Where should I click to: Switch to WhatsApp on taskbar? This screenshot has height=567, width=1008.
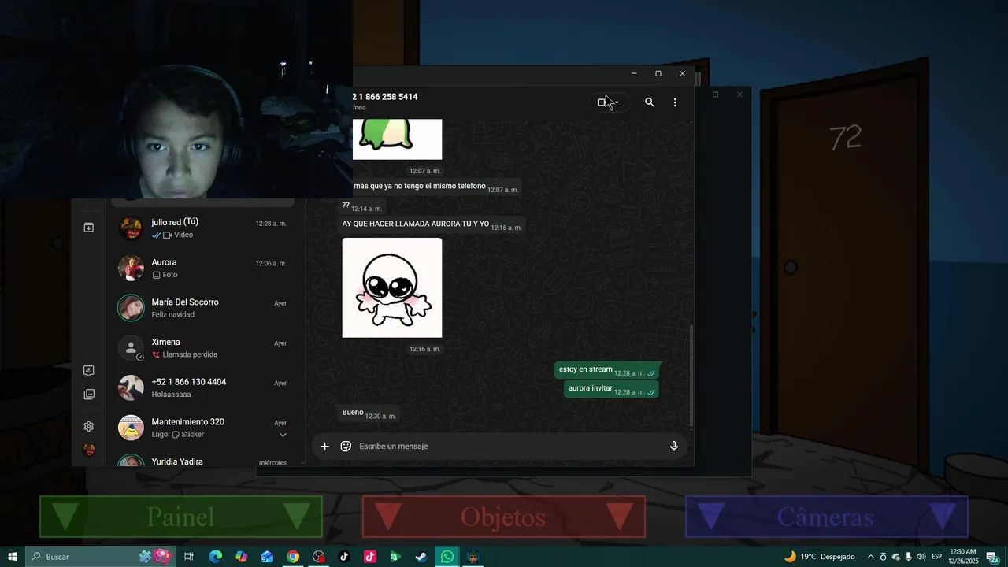tap(447, 557)
